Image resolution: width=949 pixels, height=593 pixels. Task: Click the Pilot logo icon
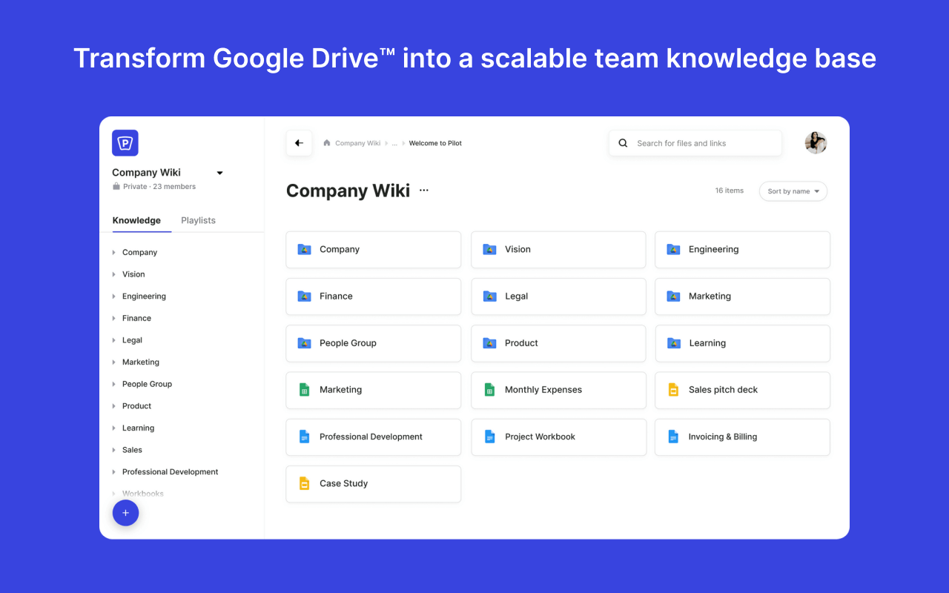point(125,142)
